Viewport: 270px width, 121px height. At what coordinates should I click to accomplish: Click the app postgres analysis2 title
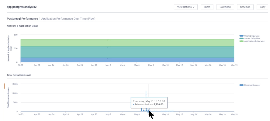[22, 7]
